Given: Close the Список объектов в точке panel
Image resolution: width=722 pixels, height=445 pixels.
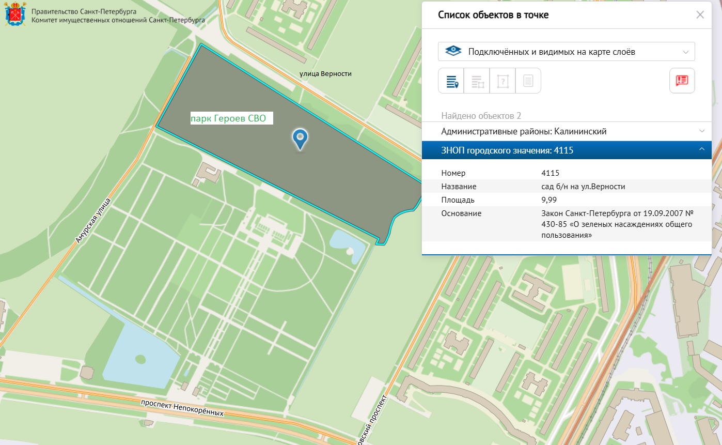Looking at the screenshot, I should (x=700, y=14).
